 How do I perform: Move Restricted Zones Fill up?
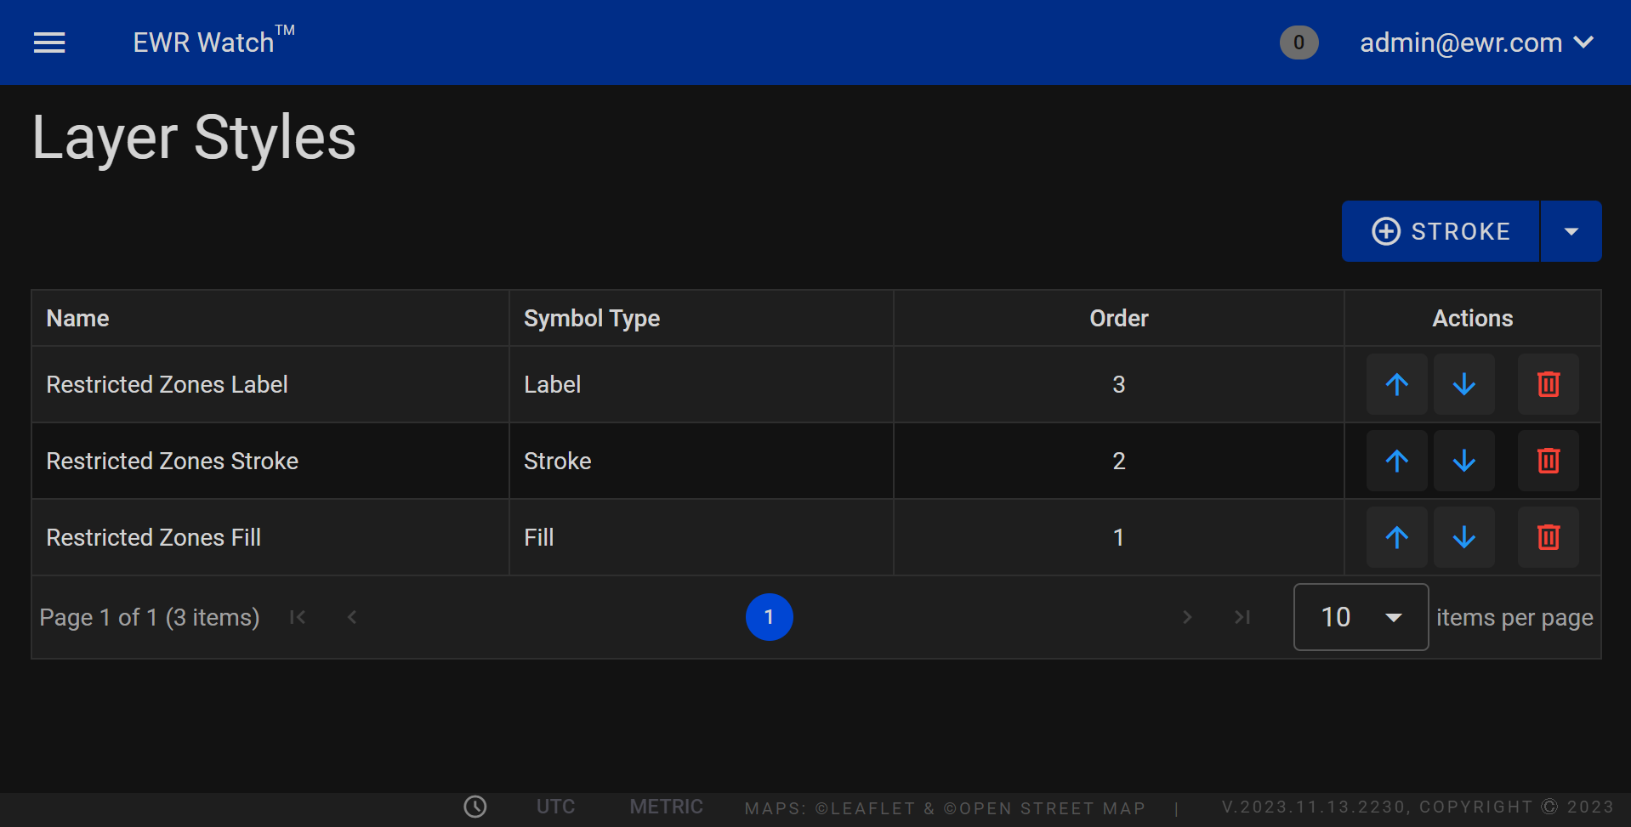1396,537
